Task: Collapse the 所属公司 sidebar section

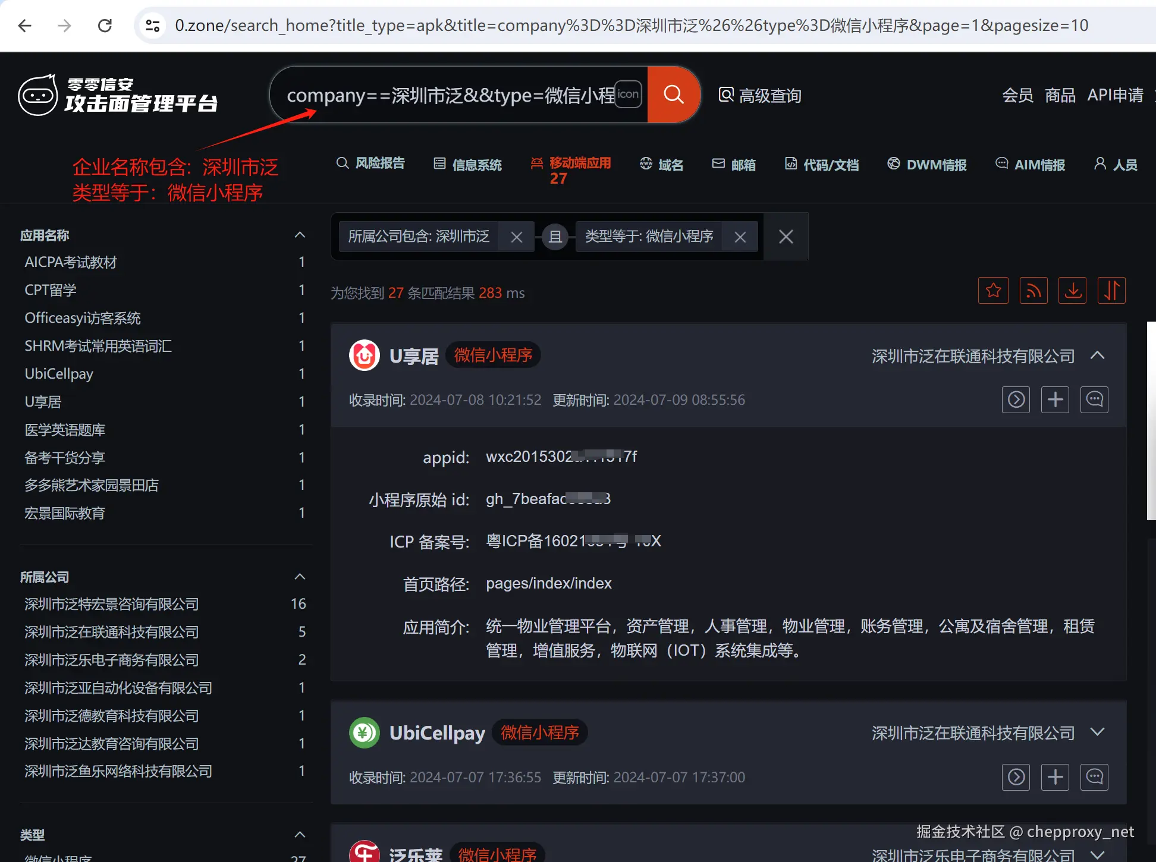Action: point(300,577)
